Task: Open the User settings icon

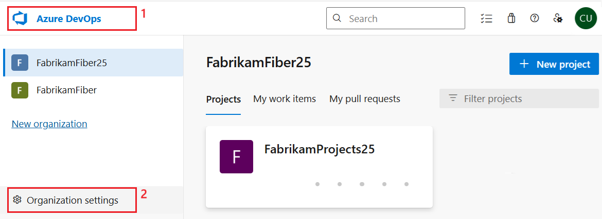Action: pos(558,18)
